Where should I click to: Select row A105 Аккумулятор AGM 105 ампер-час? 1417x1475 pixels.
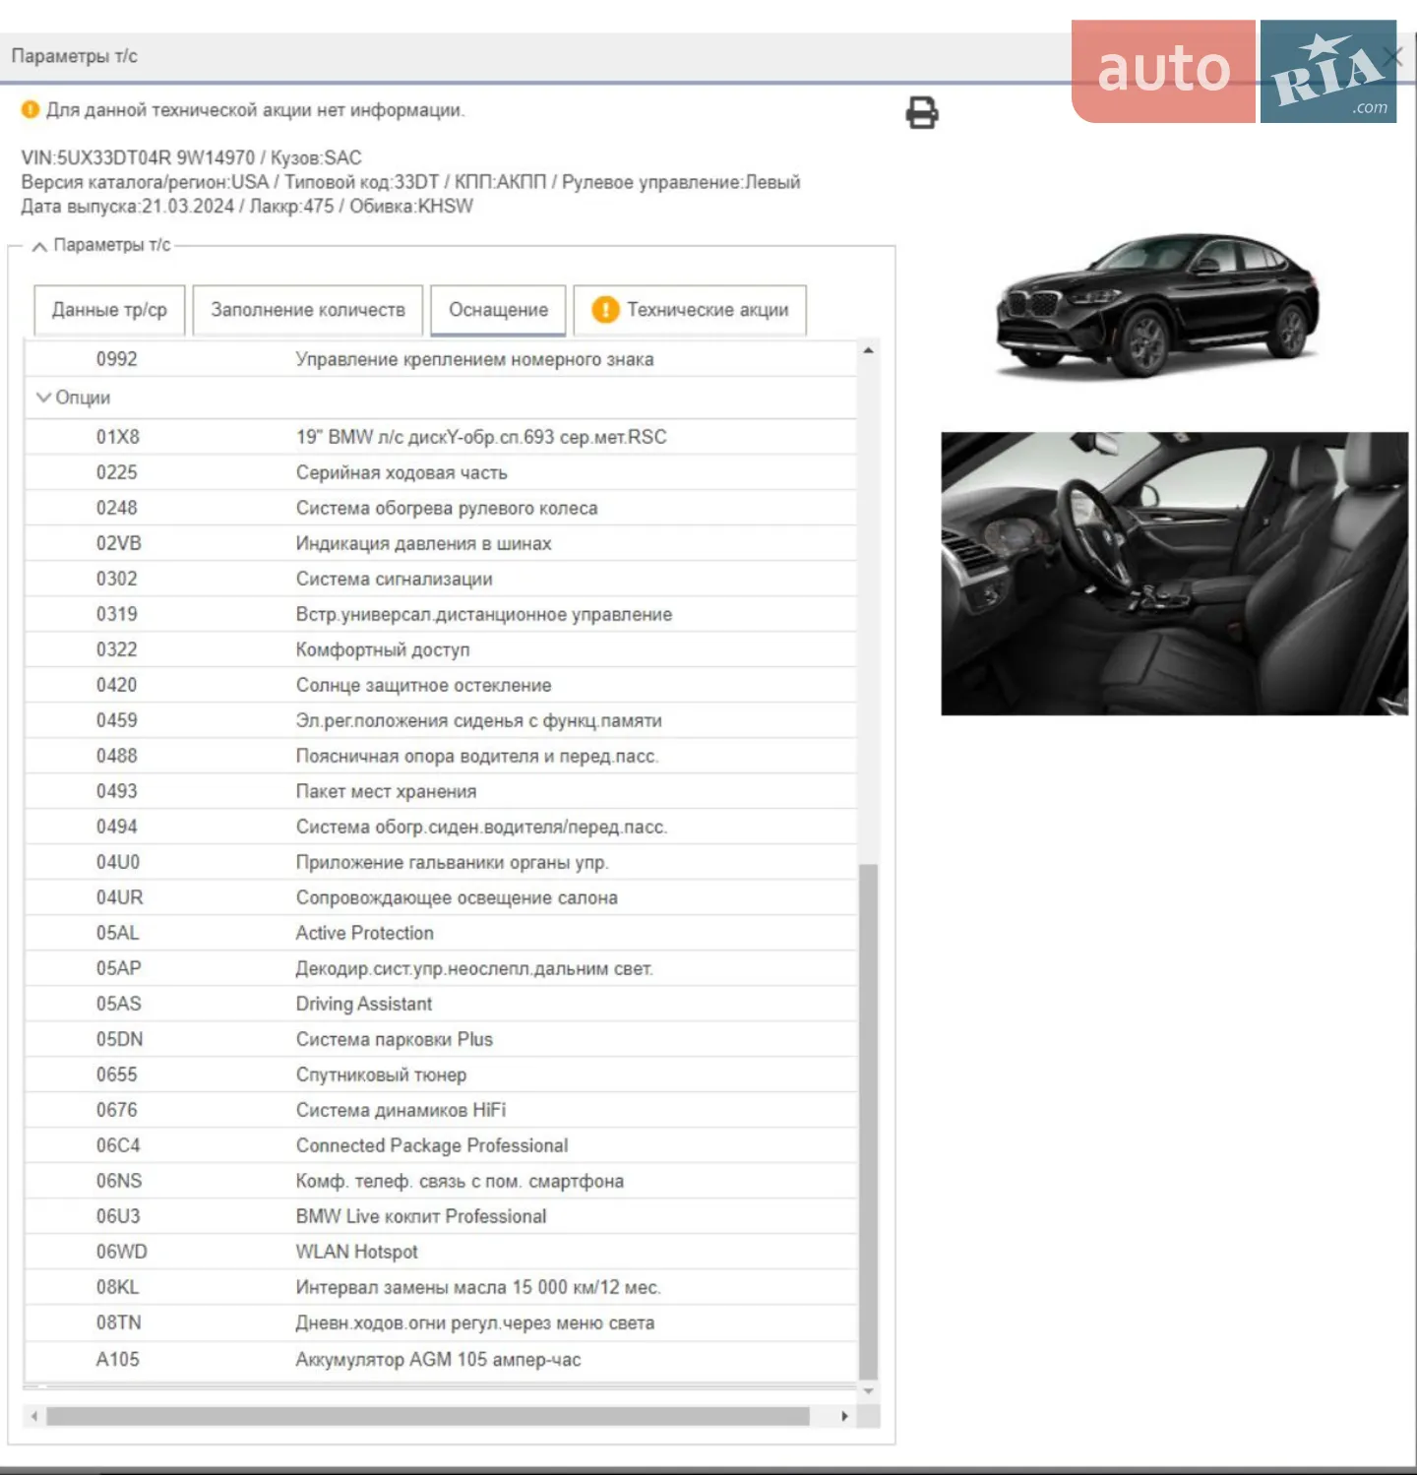click(x=441, y=1359)
